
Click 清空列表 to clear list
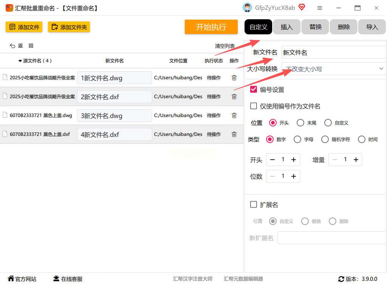tap(224, 46)
